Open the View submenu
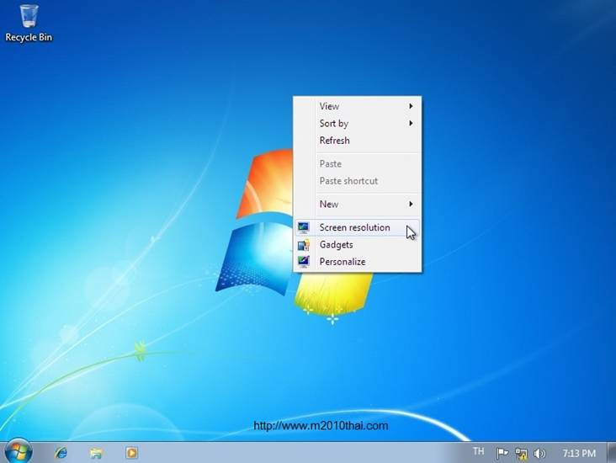This screenshot has width=616, height=463. 357,106
